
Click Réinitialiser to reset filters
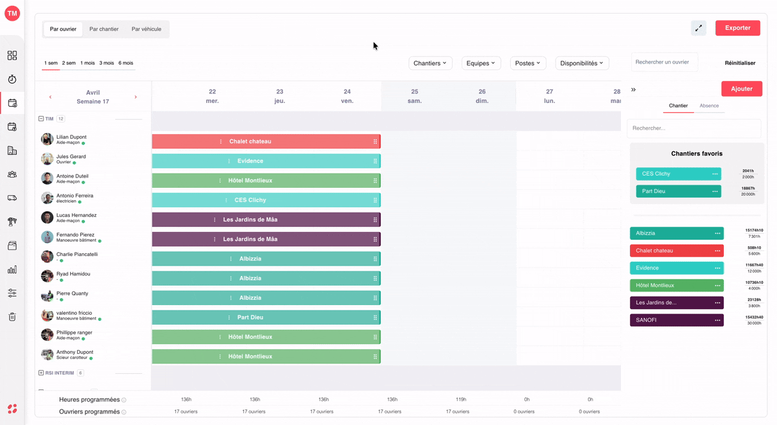pyautogui.click(x=740, y=63)
